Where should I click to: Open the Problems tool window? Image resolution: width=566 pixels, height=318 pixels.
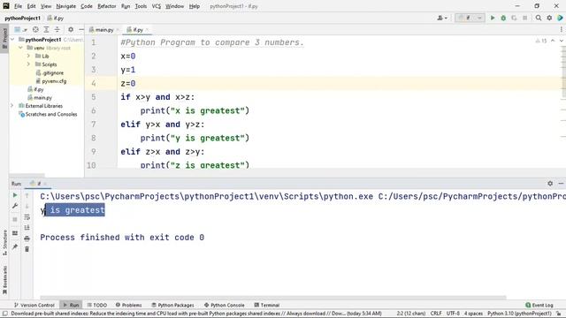coord(129,305)
